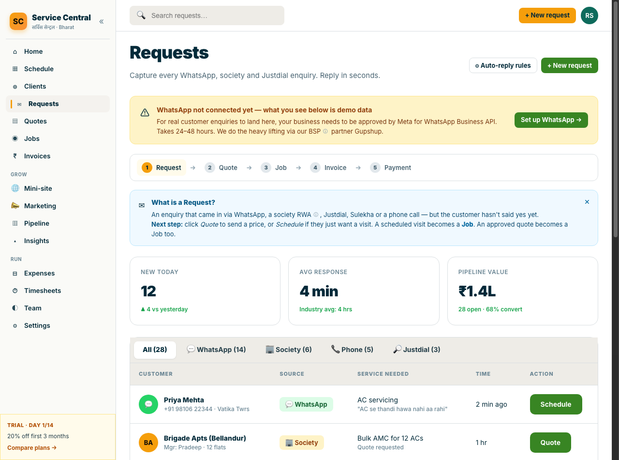Focus the Search requests field
This screenshot has width=619, height=460.
pos(207,15)
